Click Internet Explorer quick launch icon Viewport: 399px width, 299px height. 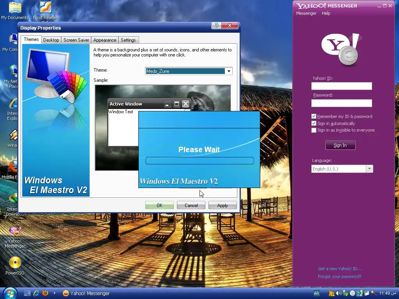pos(36,294)
